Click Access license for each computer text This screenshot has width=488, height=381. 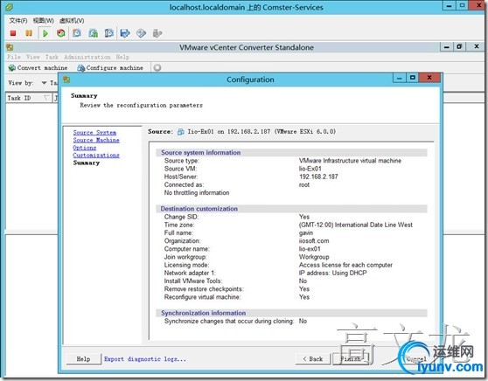tap(345, 265)
